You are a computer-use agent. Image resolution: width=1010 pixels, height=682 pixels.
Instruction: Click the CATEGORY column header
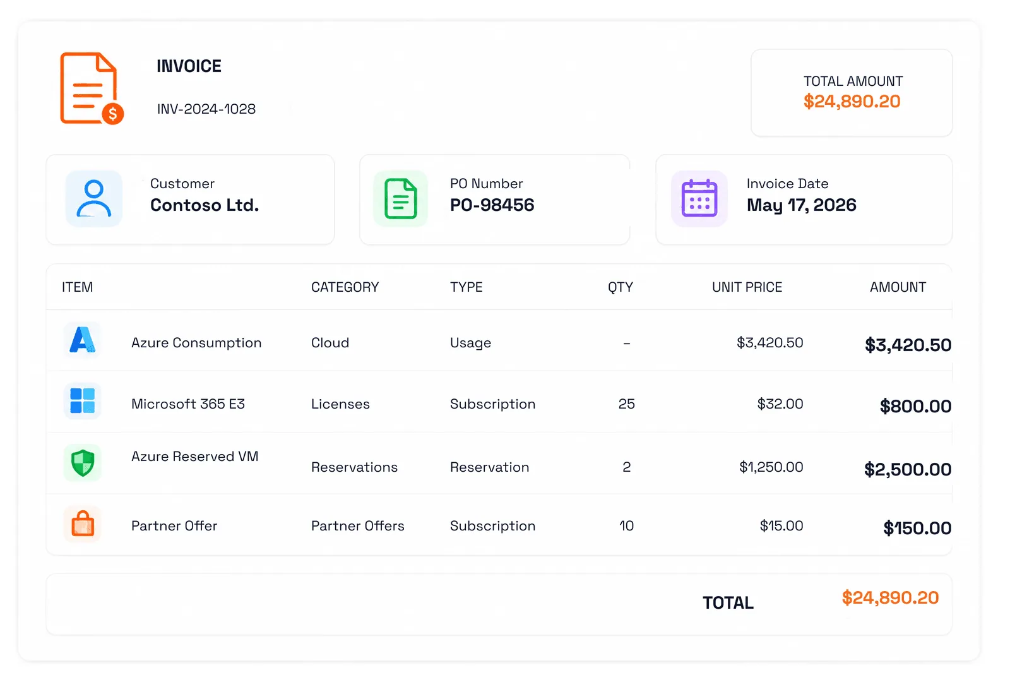coord(345,287)
